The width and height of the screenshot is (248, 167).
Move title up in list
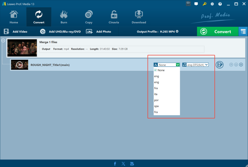[x=231, y=64]
